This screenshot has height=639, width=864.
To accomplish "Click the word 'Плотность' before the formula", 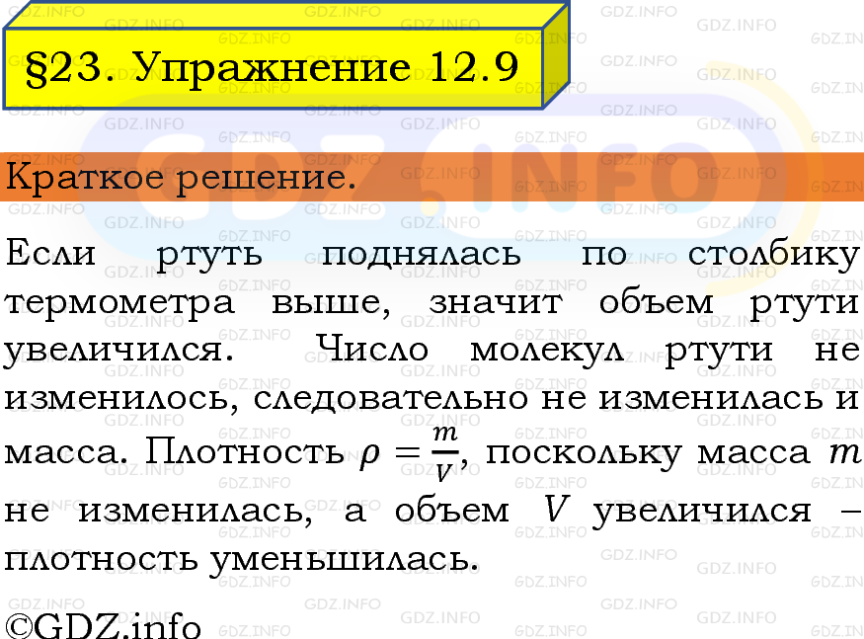I will [x=245, y=452].
